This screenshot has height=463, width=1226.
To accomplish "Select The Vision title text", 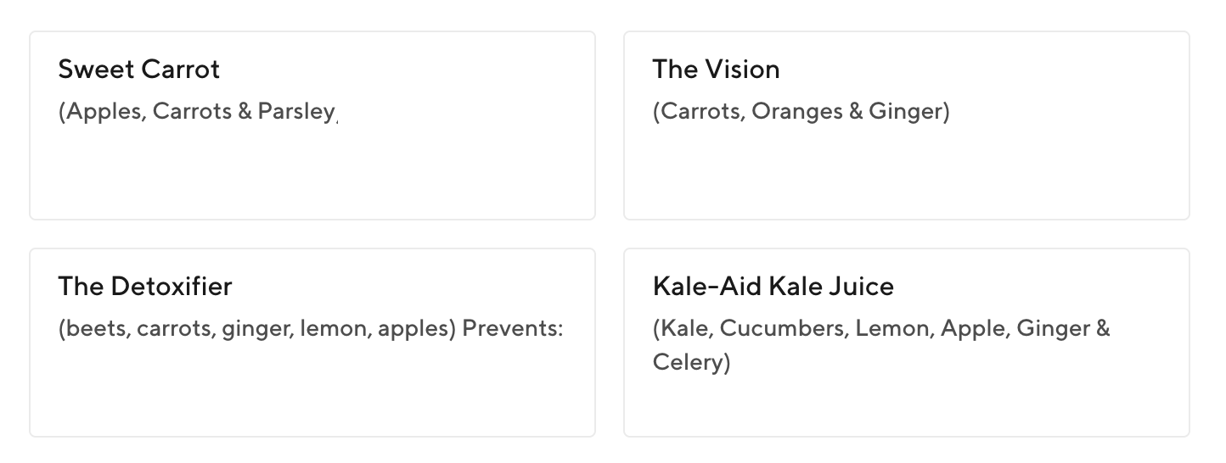I will click(716, 70).
